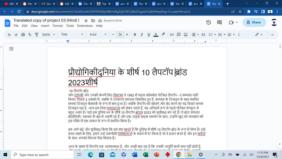Open the highlight color picker
The height and width of the screenshot is (159, 282).
point(163,35)
